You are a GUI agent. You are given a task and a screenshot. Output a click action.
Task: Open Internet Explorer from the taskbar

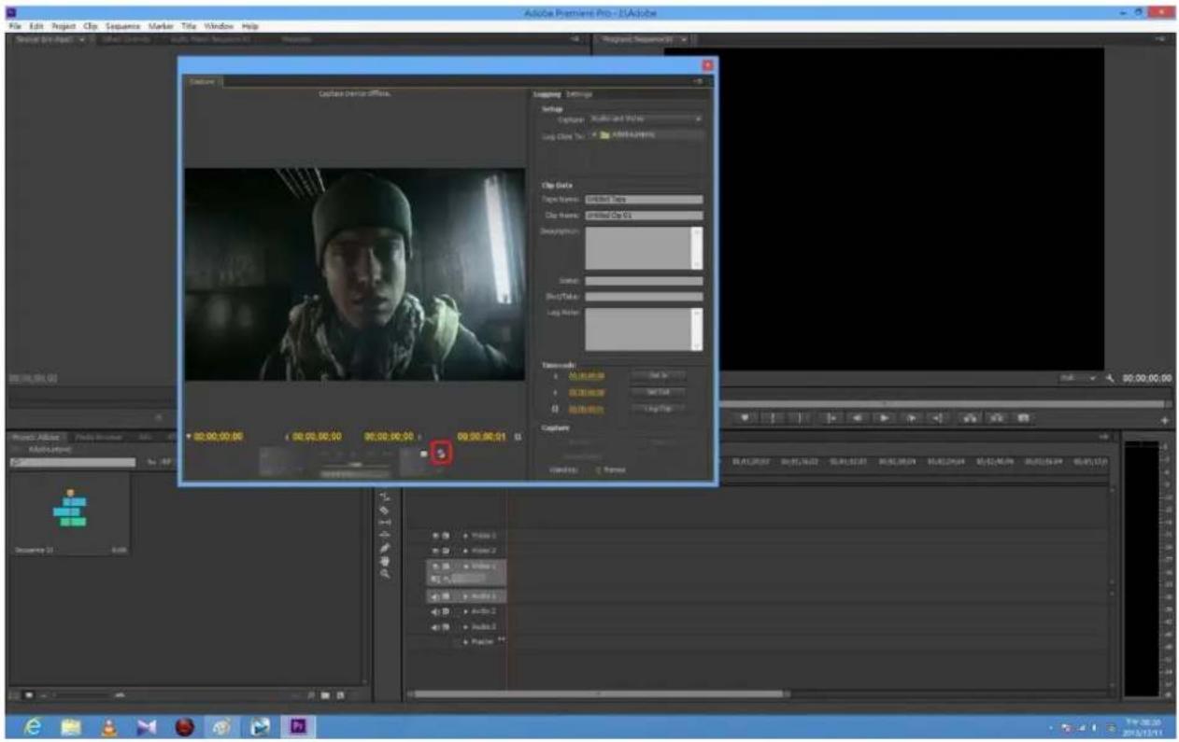click(x=31, y=725)
